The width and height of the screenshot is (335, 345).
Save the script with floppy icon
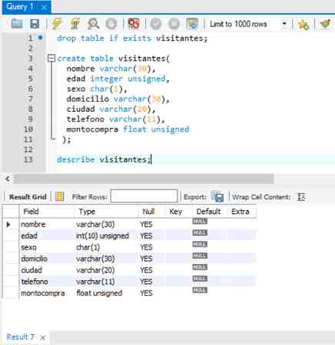35,24
